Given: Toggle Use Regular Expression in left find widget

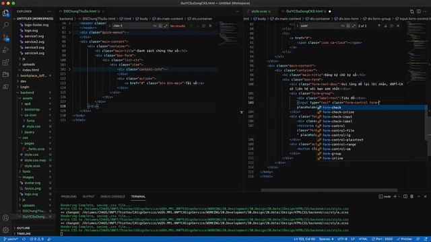Looking at the screenshot, I should (x=166, y=26).
